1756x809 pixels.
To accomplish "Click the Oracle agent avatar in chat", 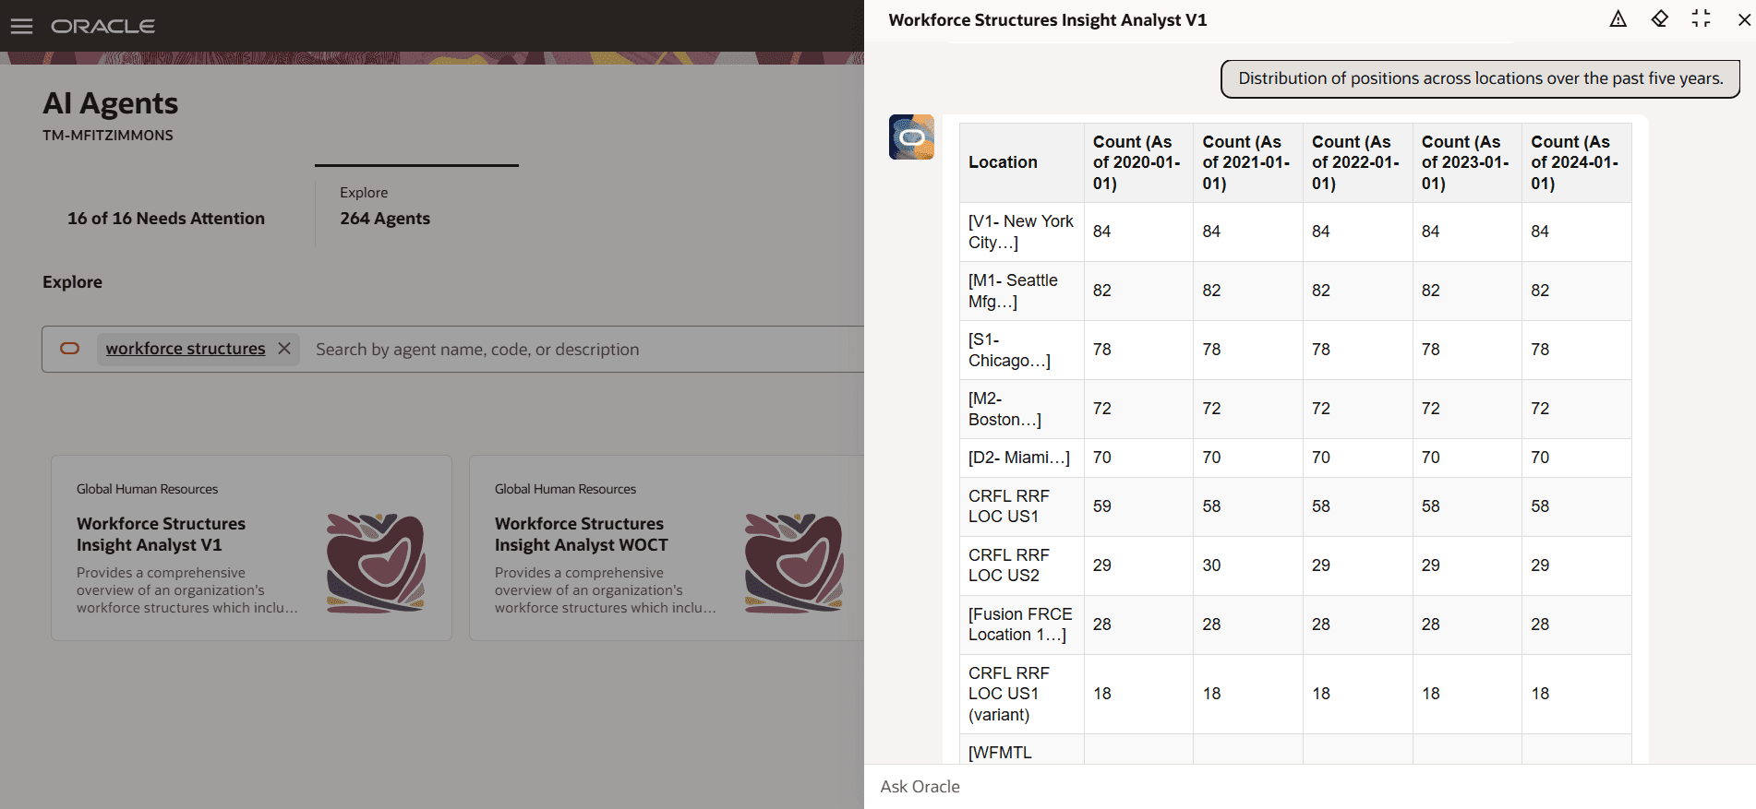I will 911,137.
